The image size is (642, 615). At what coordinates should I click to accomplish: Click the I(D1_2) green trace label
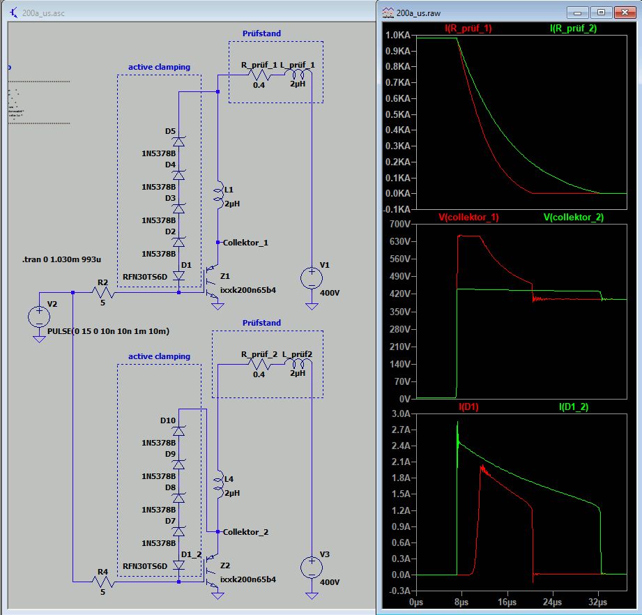(x=573, y=406)
